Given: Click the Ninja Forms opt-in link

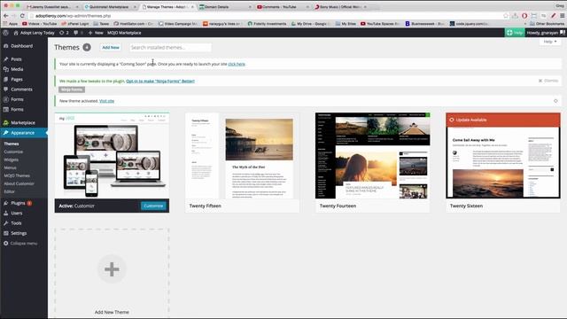Looking at the screenshot, I should coord(160,81).
